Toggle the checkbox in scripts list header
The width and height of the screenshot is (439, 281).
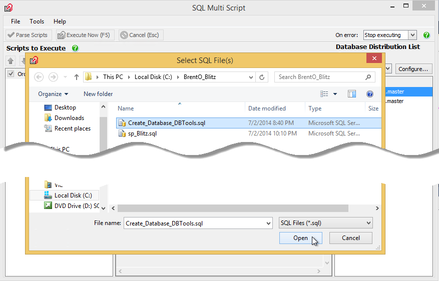point(11,74)
